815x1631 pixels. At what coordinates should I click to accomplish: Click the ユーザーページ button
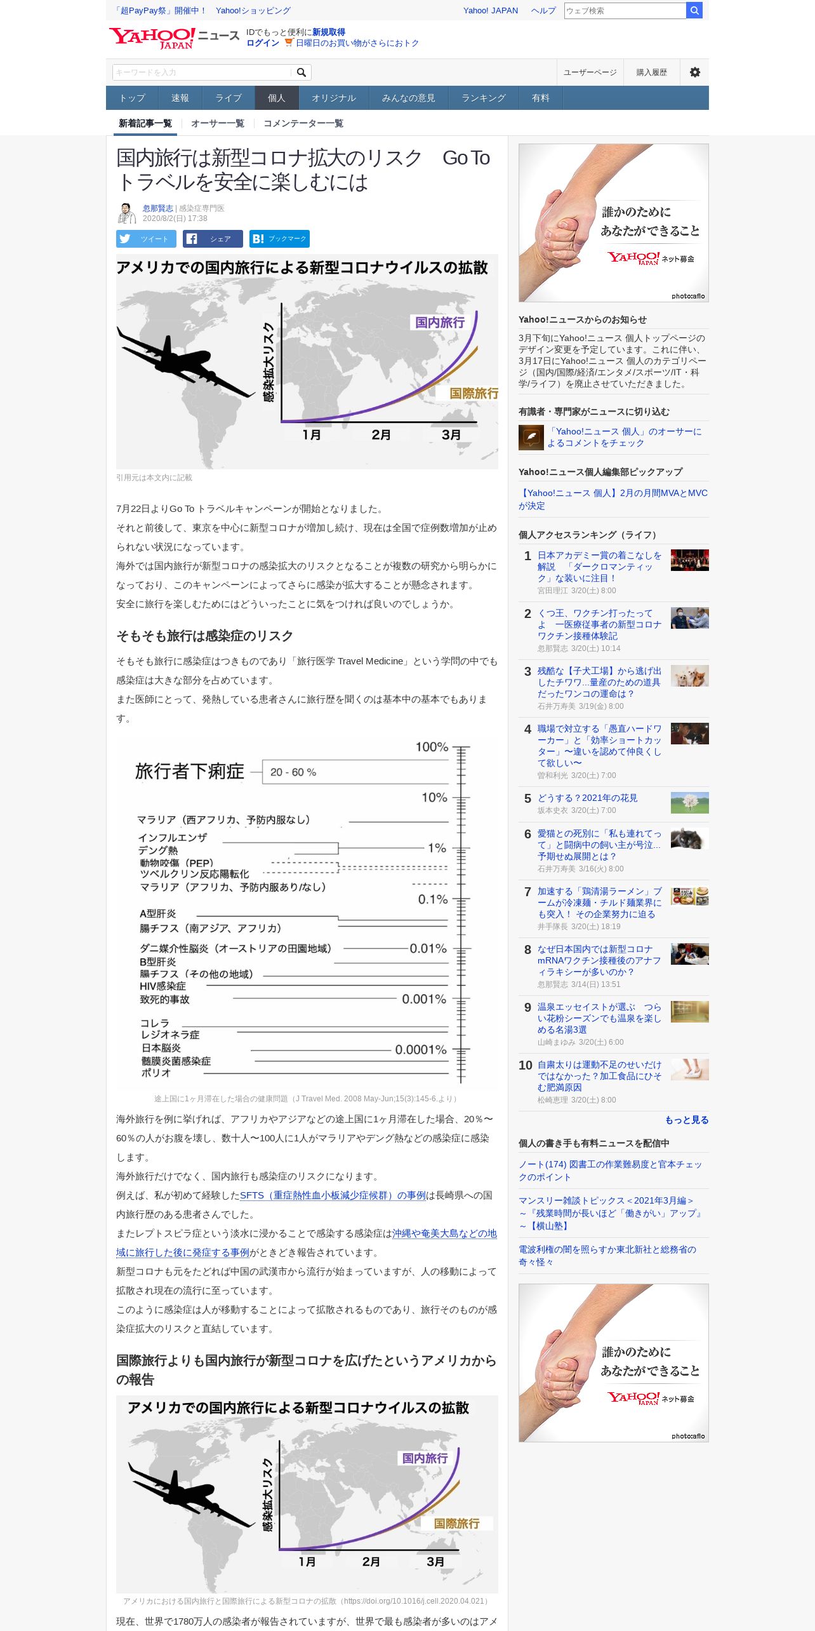[590, 72]
